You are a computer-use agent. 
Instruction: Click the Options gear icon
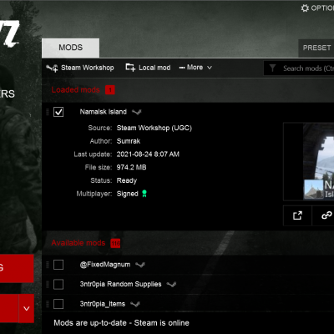pos(305,8)
